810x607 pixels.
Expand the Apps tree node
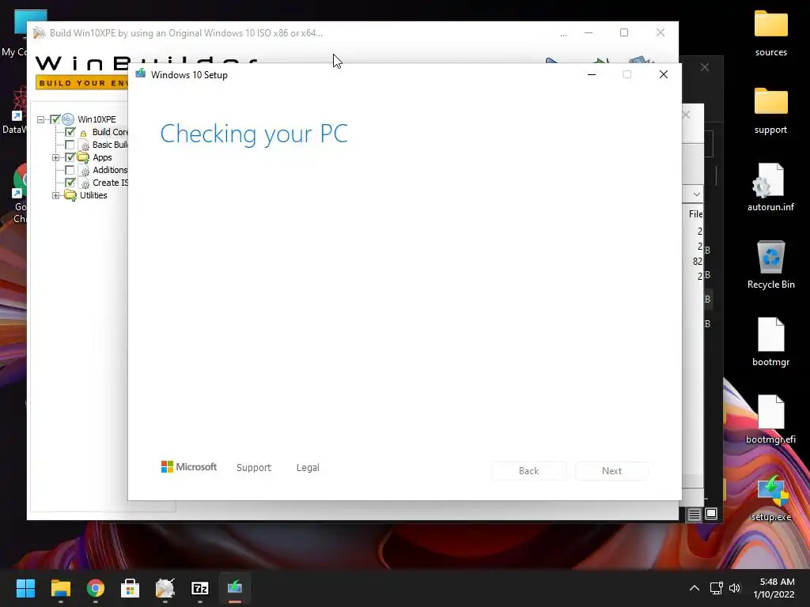click(56, 157)
